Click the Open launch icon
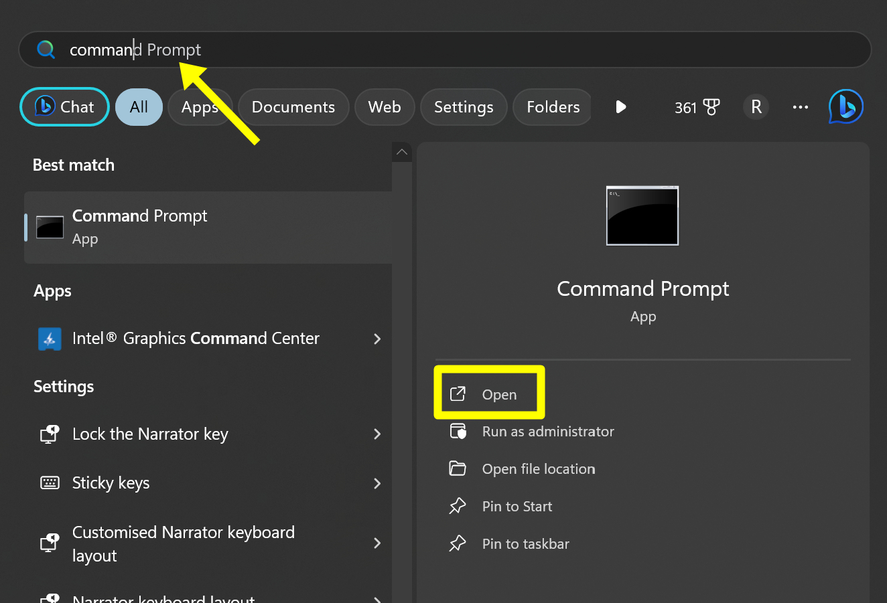 tap(458, 394)
